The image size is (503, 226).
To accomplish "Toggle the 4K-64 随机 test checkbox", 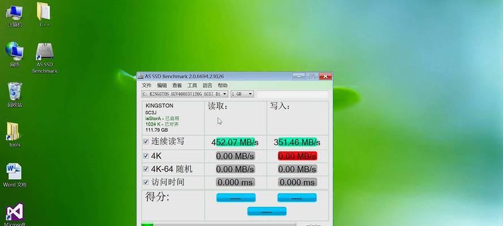I will (145, 169).
